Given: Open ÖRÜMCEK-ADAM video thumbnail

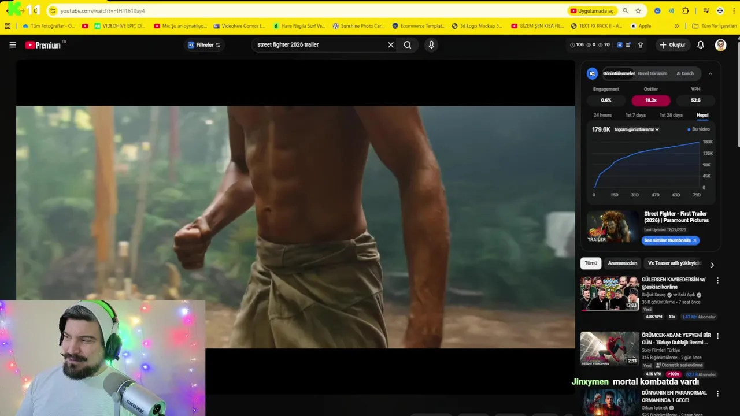Looking at the screenshot, I should 610,349.
